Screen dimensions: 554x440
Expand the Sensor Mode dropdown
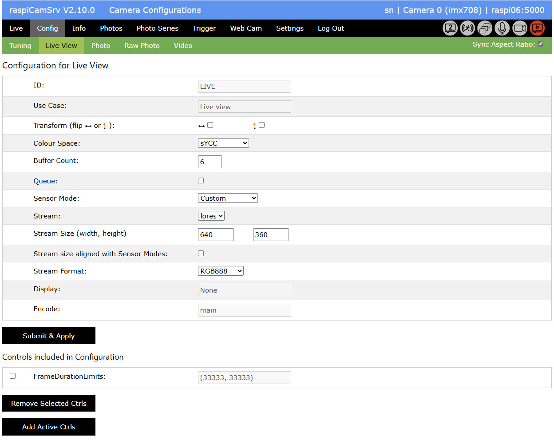click(x=228, y=198)
